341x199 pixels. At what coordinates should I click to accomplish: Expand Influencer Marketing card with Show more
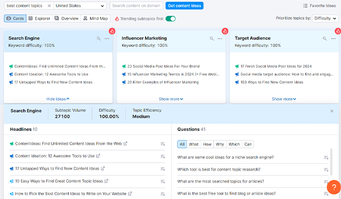171,99
